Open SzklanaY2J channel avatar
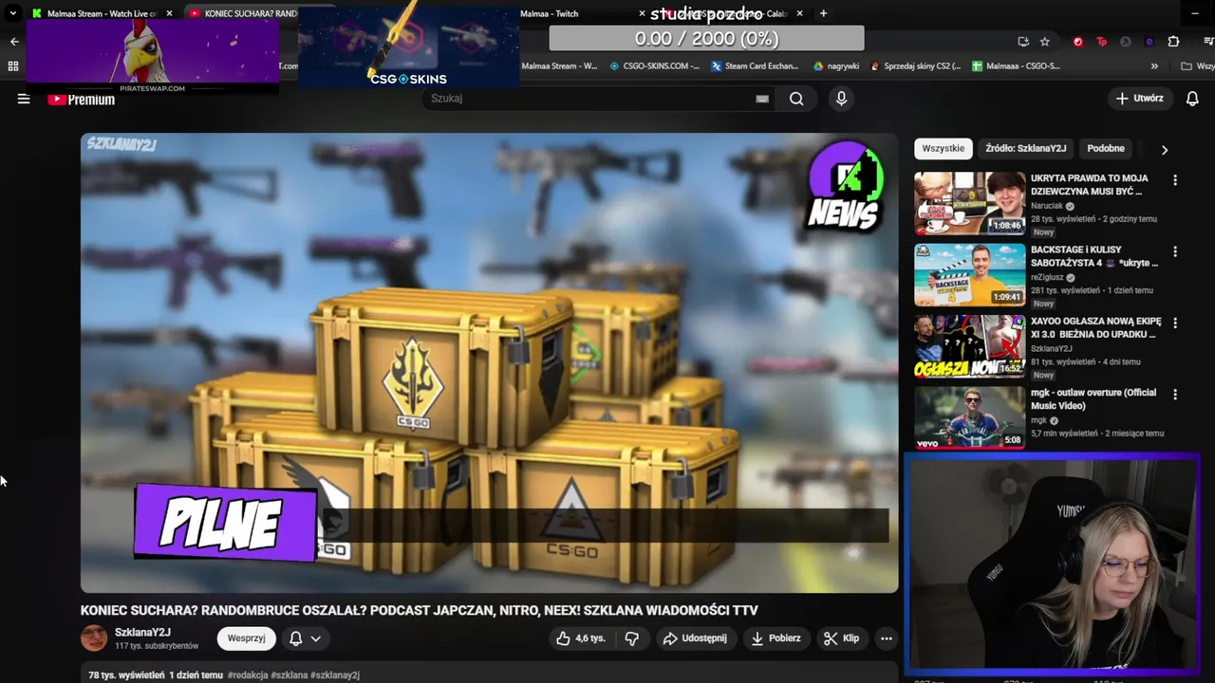This screenshot has width=1215, height=683. [94, 638]
